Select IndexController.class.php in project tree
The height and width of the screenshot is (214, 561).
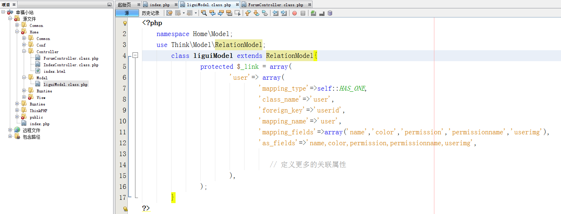(x=71, y=65)
